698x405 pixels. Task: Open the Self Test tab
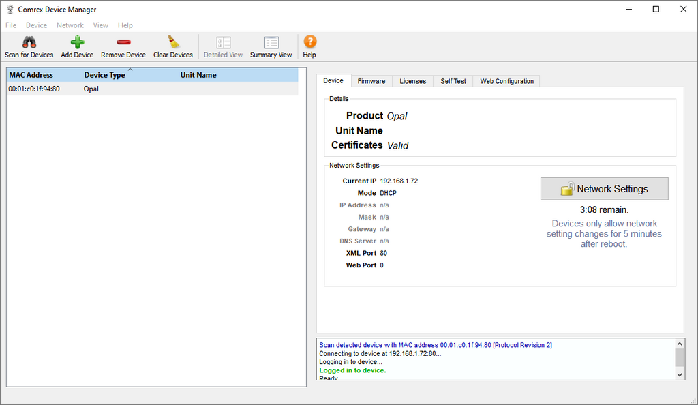point(453,81)
